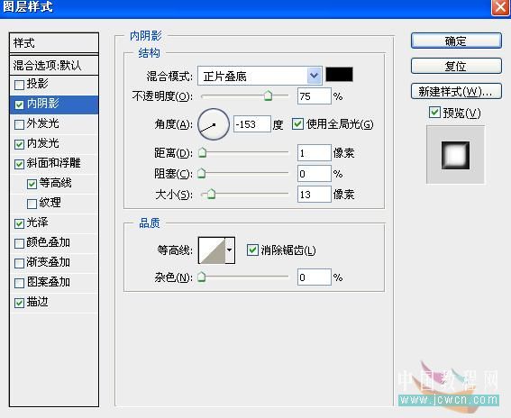511x418 pixels.
Task: Toggle the 内发光 checkbox
Action: [19, 144]
